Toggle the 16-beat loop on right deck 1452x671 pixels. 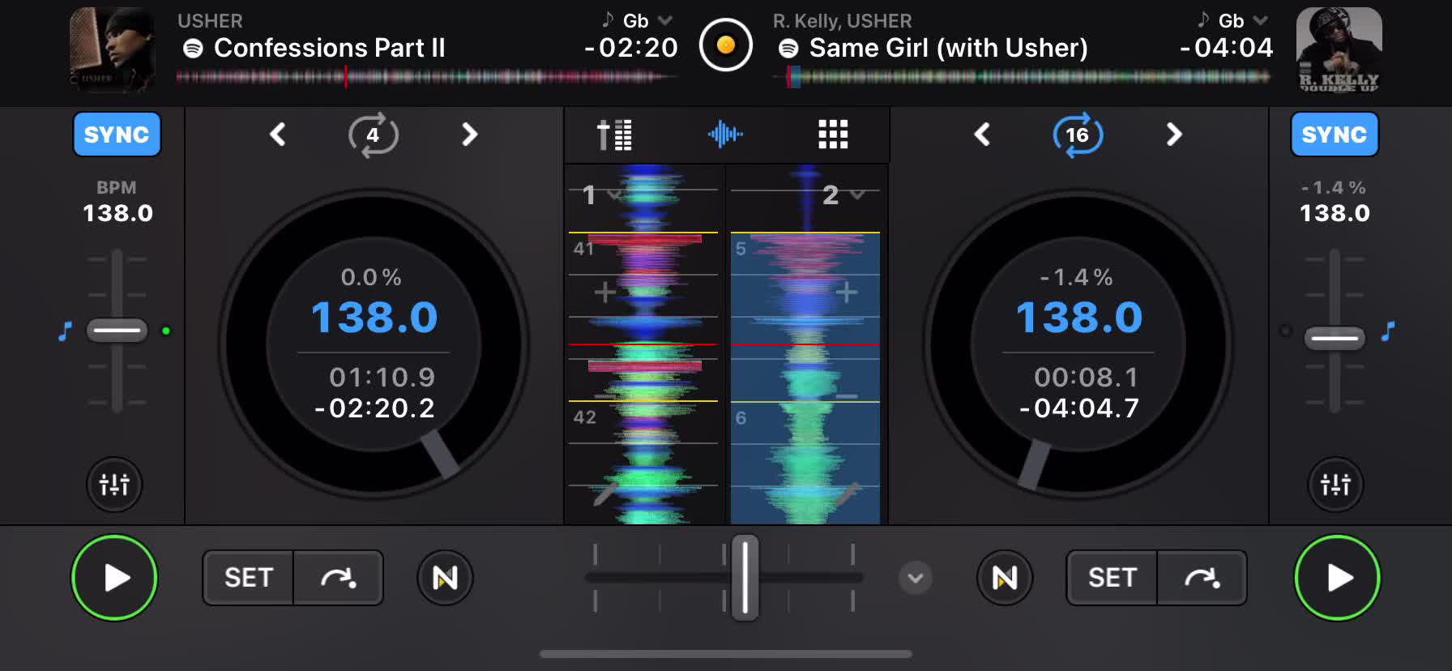pos(1078,135)
